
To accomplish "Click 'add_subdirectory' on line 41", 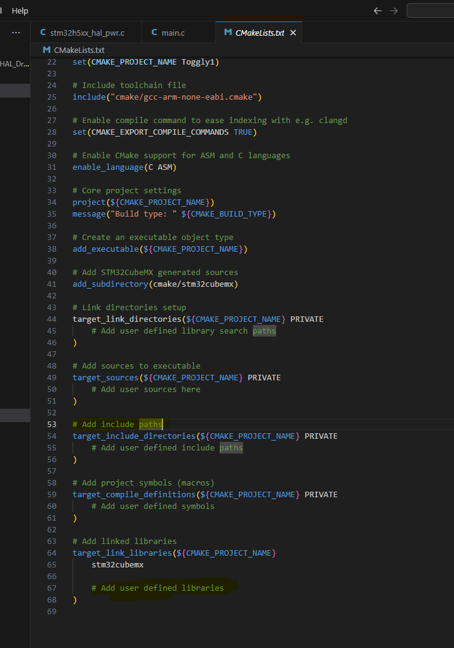I will point(110,284).
